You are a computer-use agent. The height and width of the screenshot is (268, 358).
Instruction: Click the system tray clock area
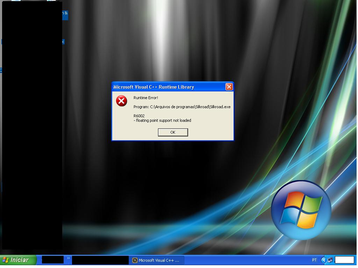tap(344, 260)
